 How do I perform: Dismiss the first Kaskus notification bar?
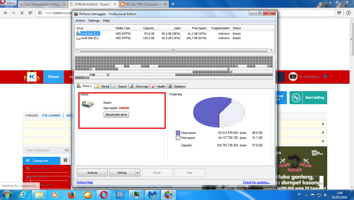pyautogui.click(x=323, y=124)
